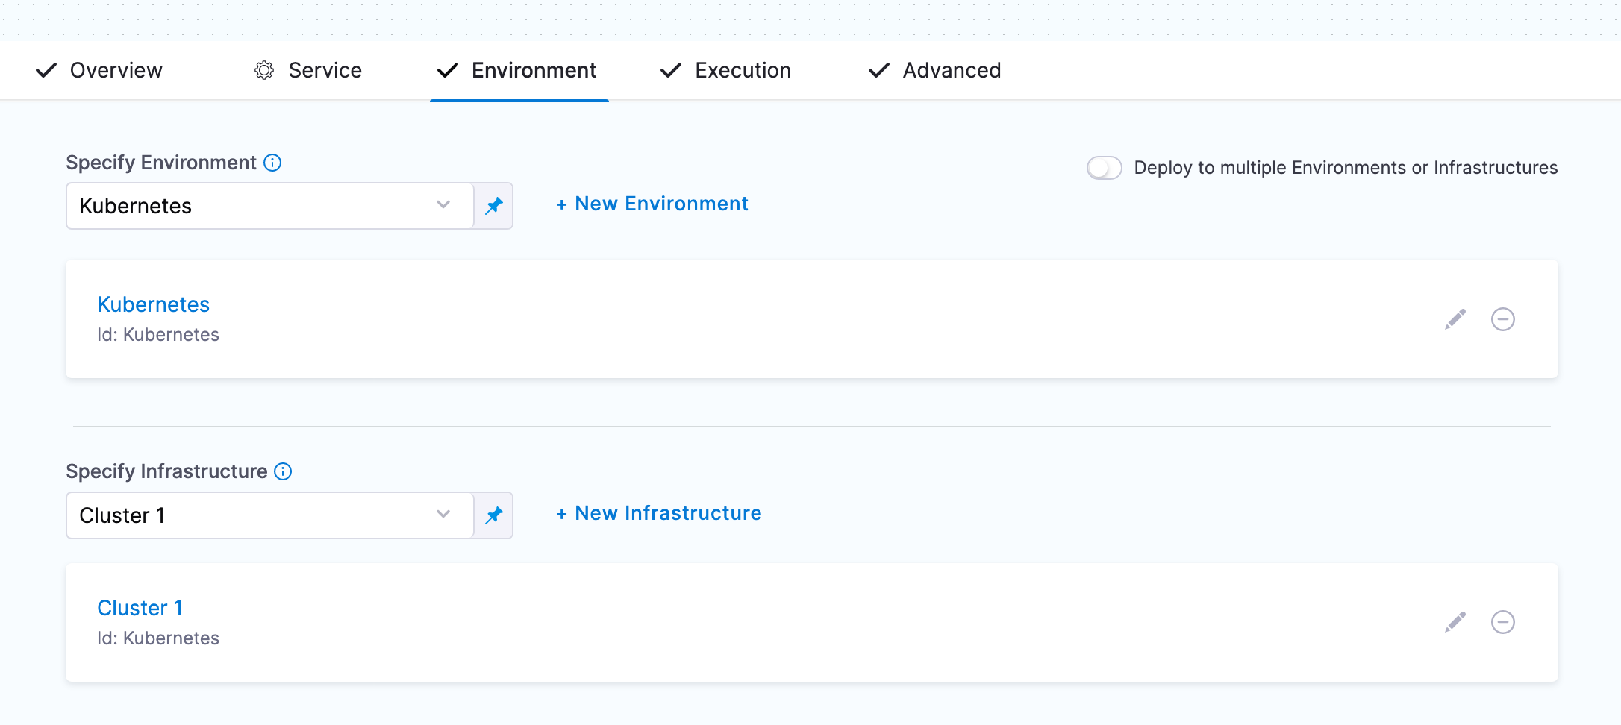This screenshot has width=1621, height=725.
Task: Click + New Infrastructure link
Action: (x=659, y=513)
